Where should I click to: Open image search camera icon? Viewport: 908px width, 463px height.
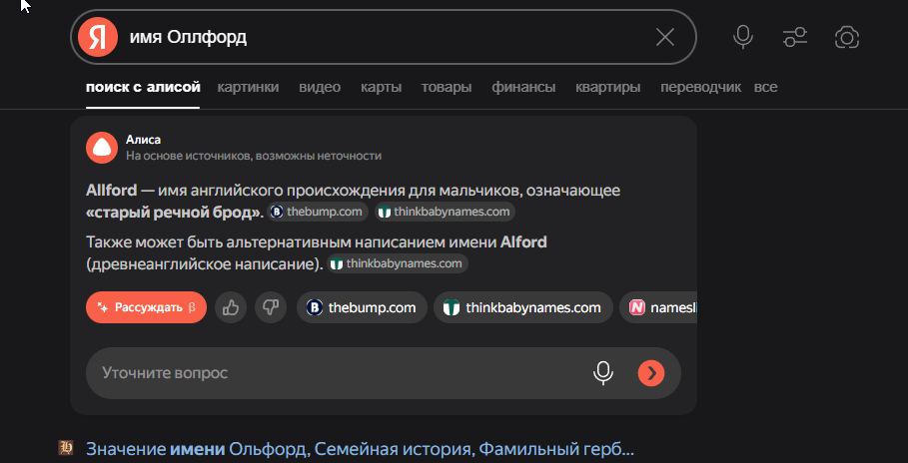[847, 38]
